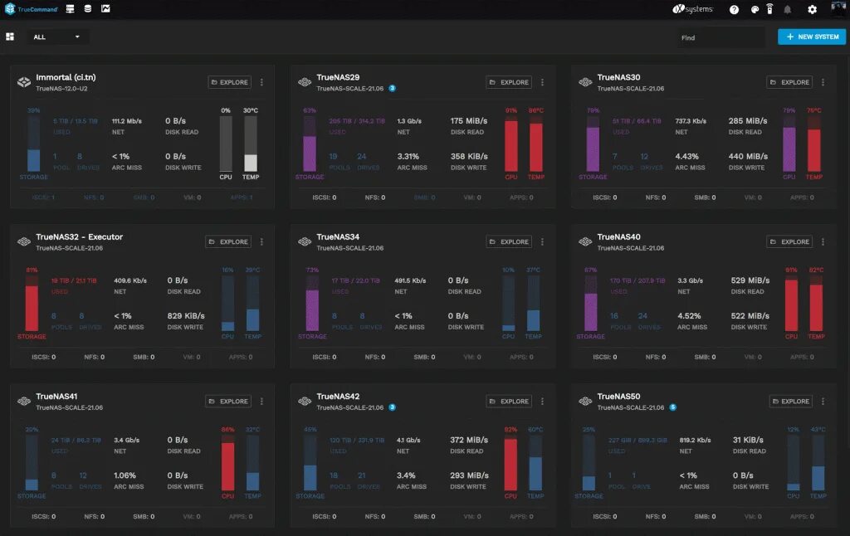This screenshot has width=850, height=536.
Task: Click the TrueNAS34 system icon
Action: (305, 241)
